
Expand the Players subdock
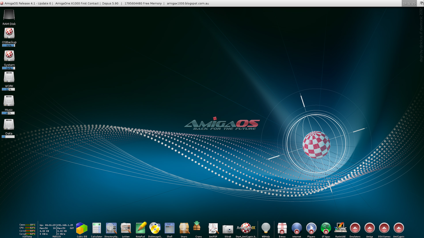[311, 228]
